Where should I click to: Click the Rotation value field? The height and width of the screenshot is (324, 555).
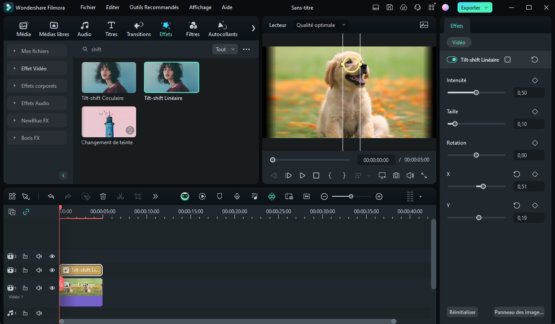528,155
